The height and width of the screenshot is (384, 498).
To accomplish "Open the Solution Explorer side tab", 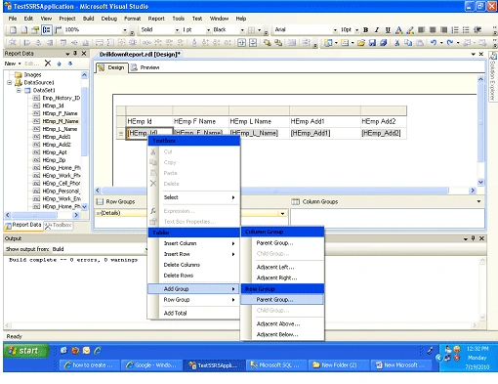I will (x=493, y=77).
